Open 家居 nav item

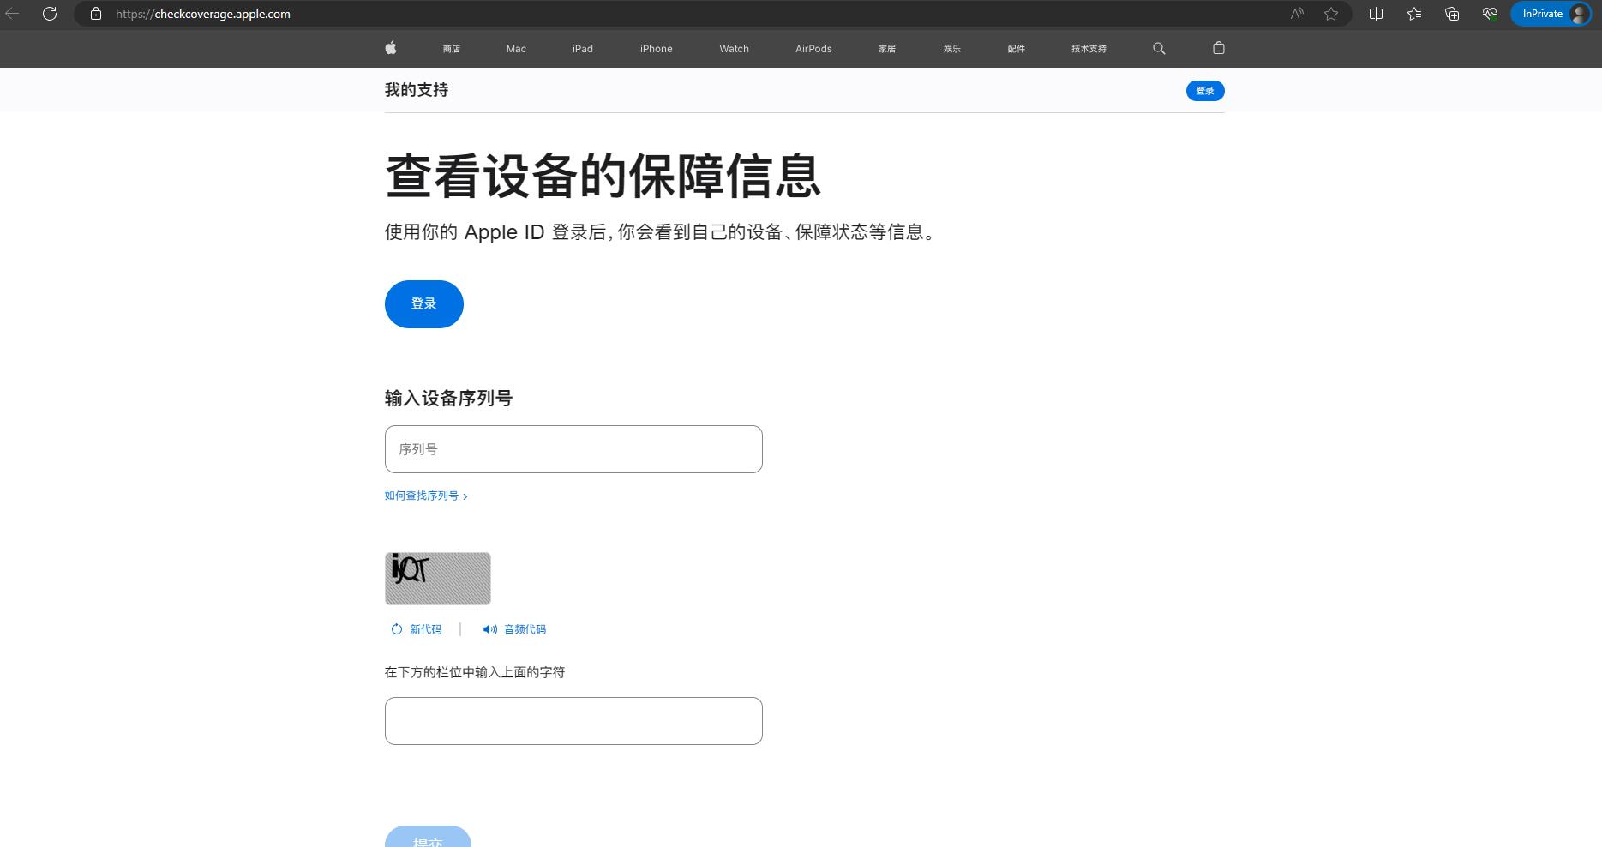[887, 49]
